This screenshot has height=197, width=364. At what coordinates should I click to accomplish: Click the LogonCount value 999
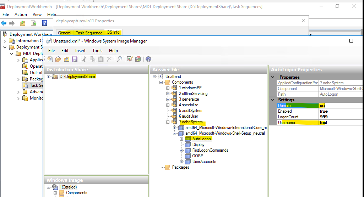(x=341, y=117)
